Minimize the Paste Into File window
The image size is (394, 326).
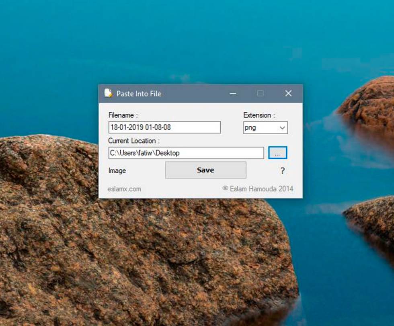pos(233,93)
